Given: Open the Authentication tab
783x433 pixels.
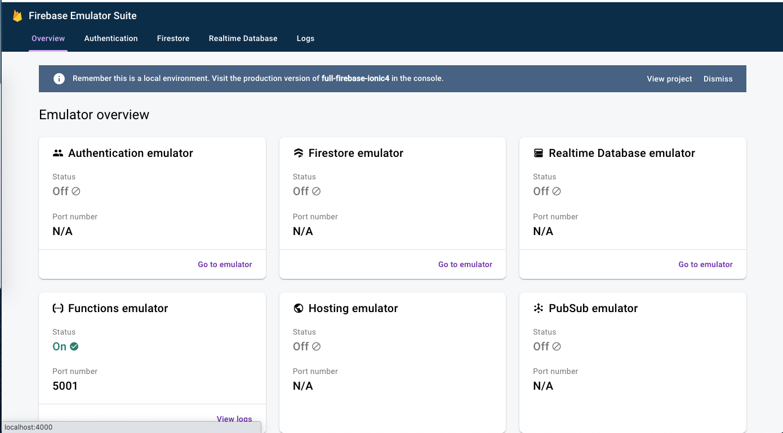Looking at the screenshot, I should (x=111, y=38).
